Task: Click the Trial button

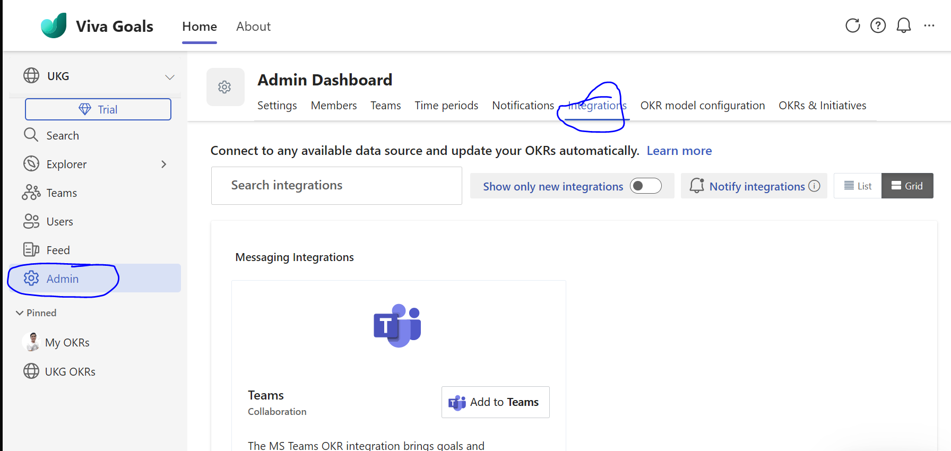Action: [98, 109]
